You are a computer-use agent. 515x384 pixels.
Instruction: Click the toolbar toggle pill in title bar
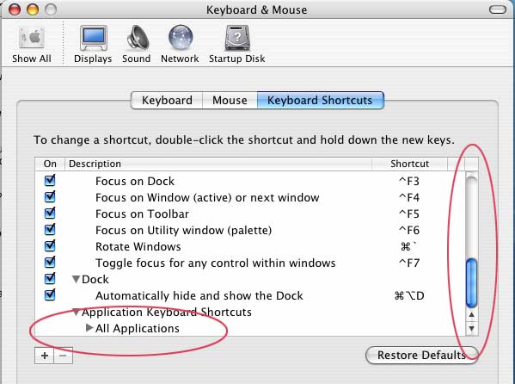click(497, 9)
